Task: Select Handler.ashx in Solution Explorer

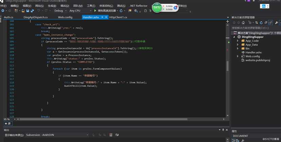Action: pos(253,52)
